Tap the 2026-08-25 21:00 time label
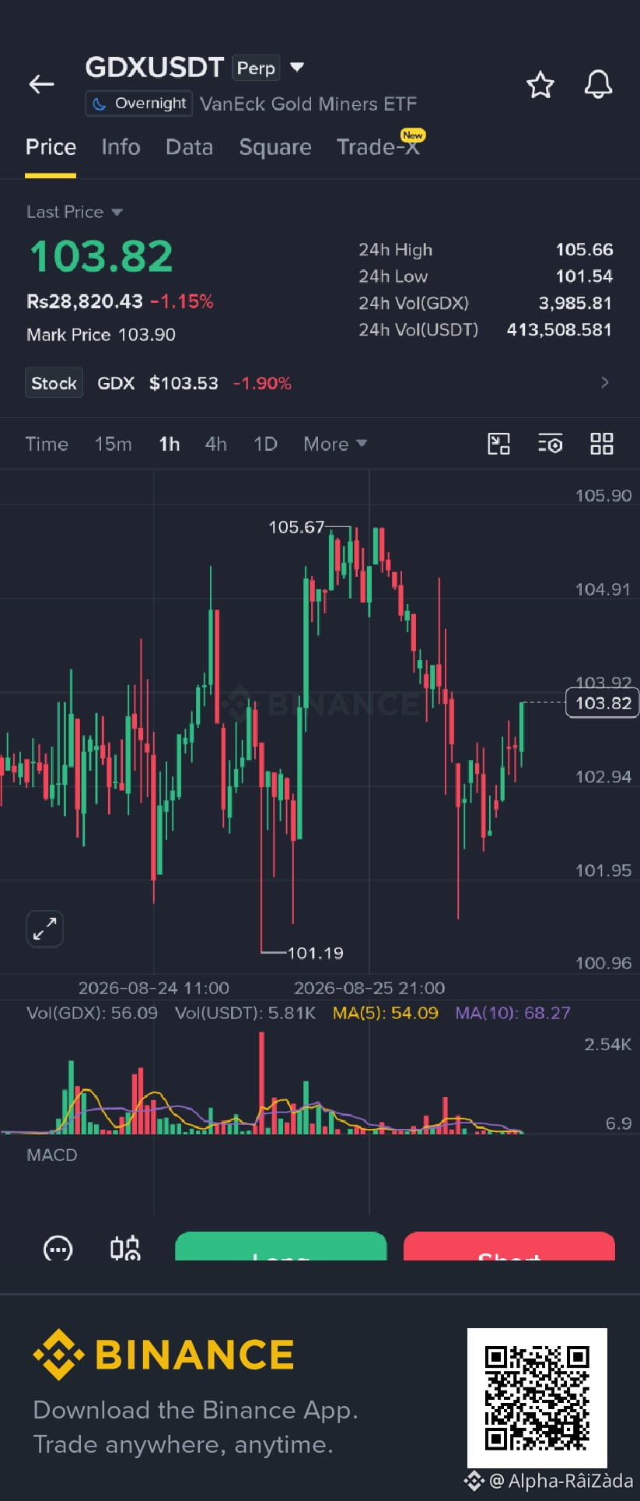The image size is (640, 1501). 369,988
